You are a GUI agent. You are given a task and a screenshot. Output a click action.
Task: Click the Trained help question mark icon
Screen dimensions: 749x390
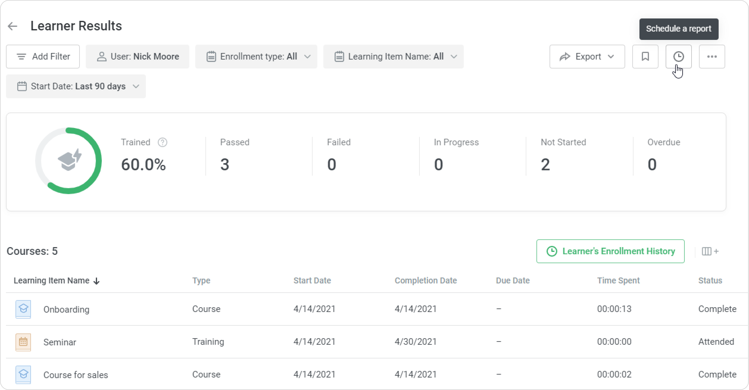(162, 142)
